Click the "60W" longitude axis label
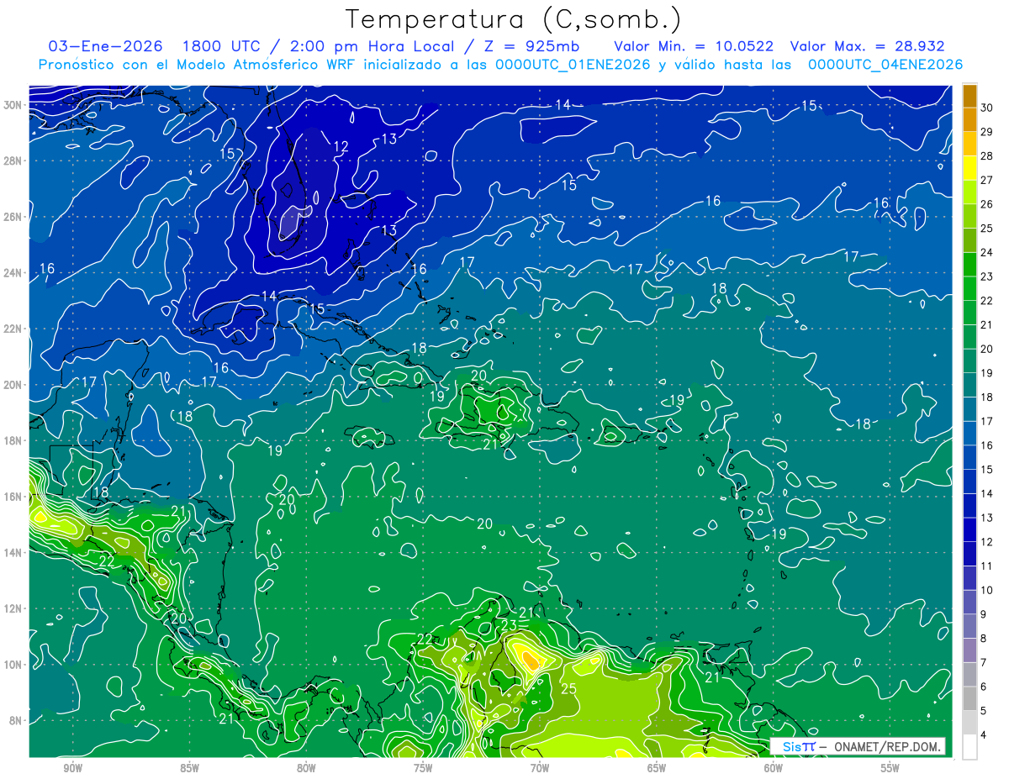Image resolution: width=1009 pixels, height=779 pixels. [x=774, y=769]
